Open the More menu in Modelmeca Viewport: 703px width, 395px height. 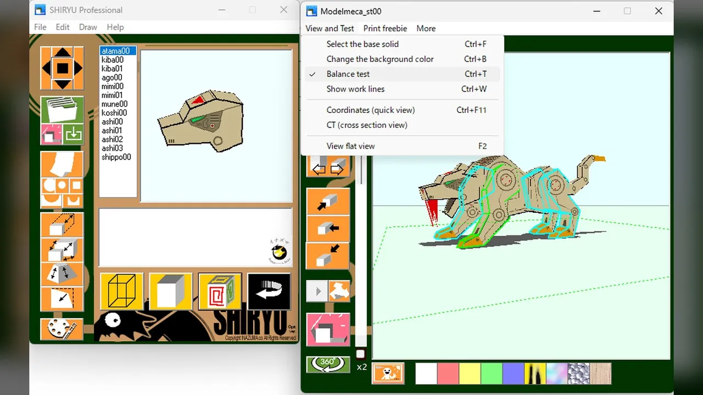point(426,29)
